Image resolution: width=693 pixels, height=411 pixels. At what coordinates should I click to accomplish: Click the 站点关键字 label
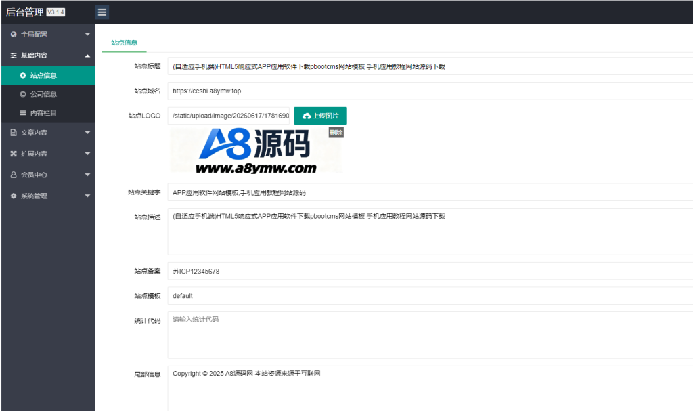[144, 192]
